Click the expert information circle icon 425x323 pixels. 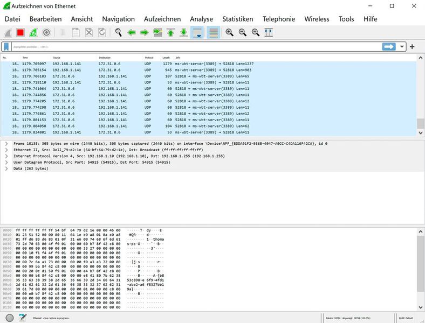10,318
